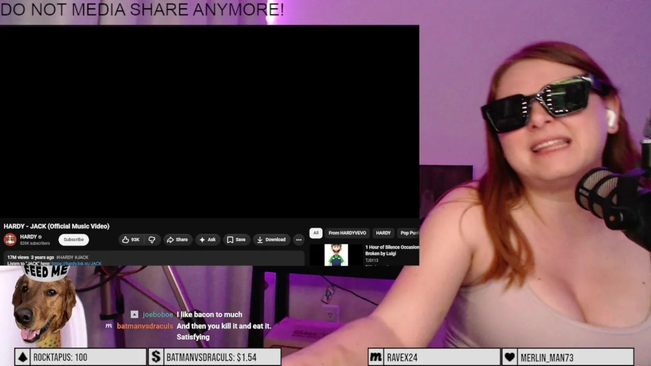Click the 826K subscribers count

[35, 243]
